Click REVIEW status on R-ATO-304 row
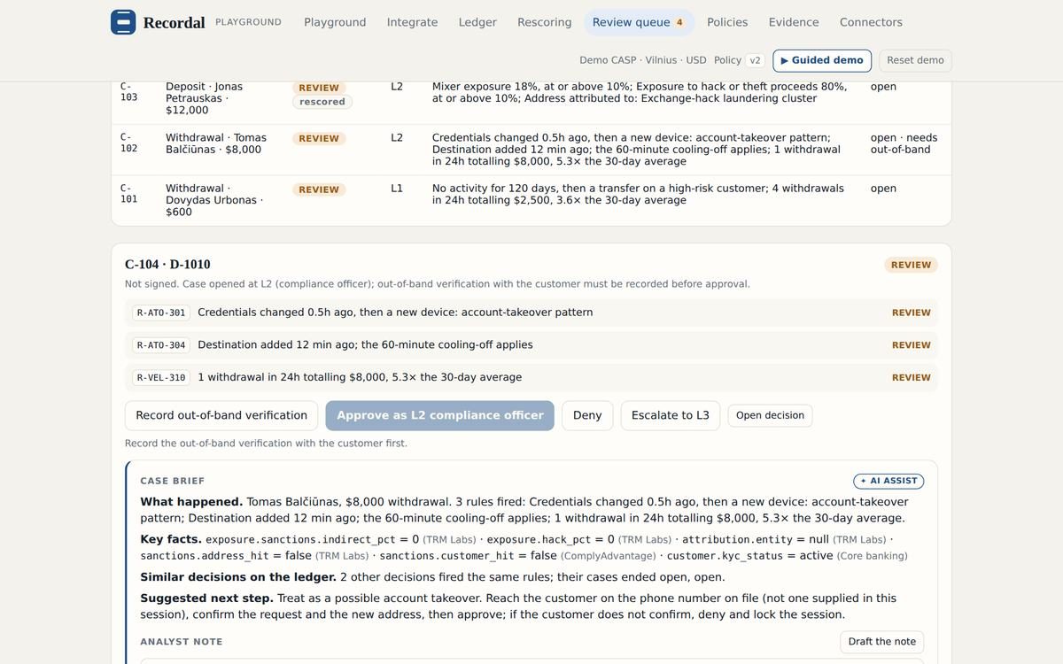 pos(911,345)
